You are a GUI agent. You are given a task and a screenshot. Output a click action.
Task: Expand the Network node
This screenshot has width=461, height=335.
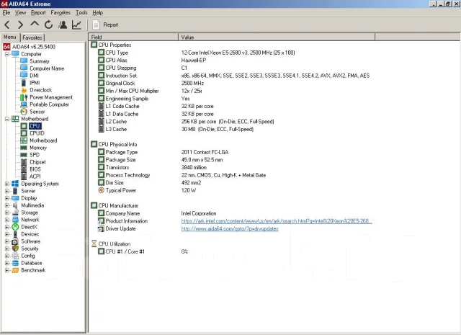click(x=7, y=220)
